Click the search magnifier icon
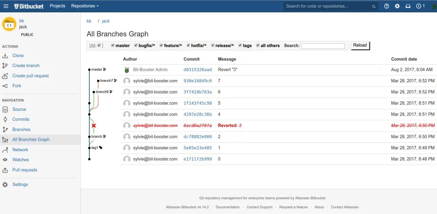 click(374, 6)
